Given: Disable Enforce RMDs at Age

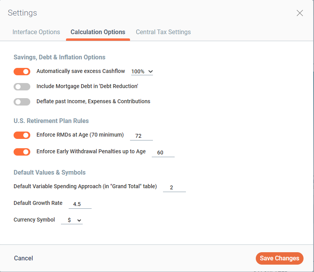Looking at the screenshot, I should click(22, 135).
